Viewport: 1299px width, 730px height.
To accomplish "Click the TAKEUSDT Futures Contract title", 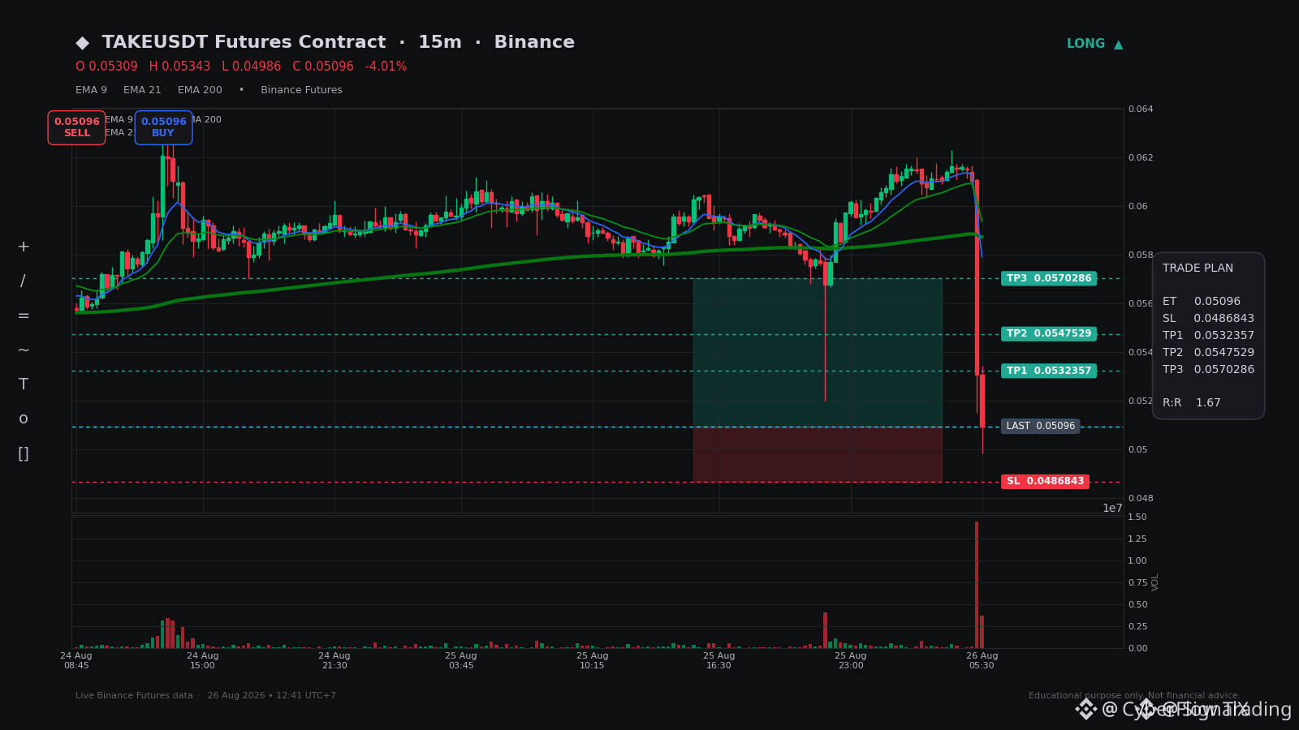I will (x=244, y=42).
